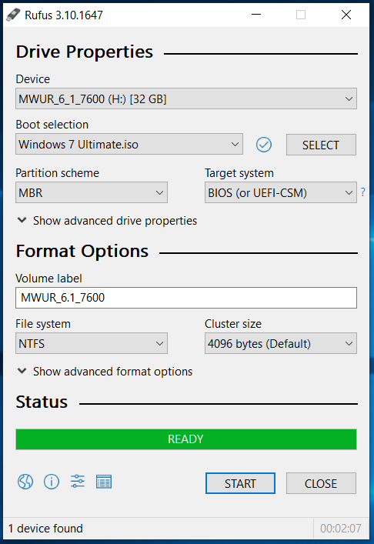Open the Partition scheme MBR dropdown

[92, 192]
